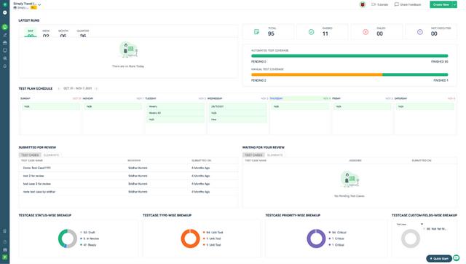
Task: Expand the Simply Travel project dropdown
Action: [39, 4]
